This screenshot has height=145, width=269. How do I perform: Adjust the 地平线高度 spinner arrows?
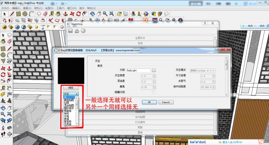[214, 87]
